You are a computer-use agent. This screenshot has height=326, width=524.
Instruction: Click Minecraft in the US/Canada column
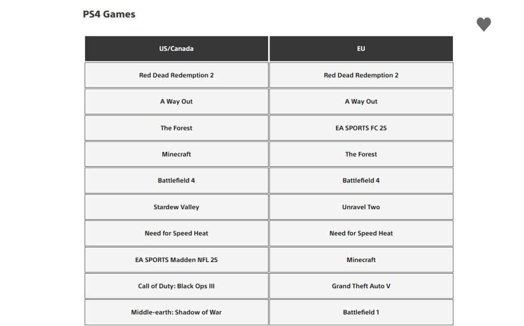coord(176,154)
